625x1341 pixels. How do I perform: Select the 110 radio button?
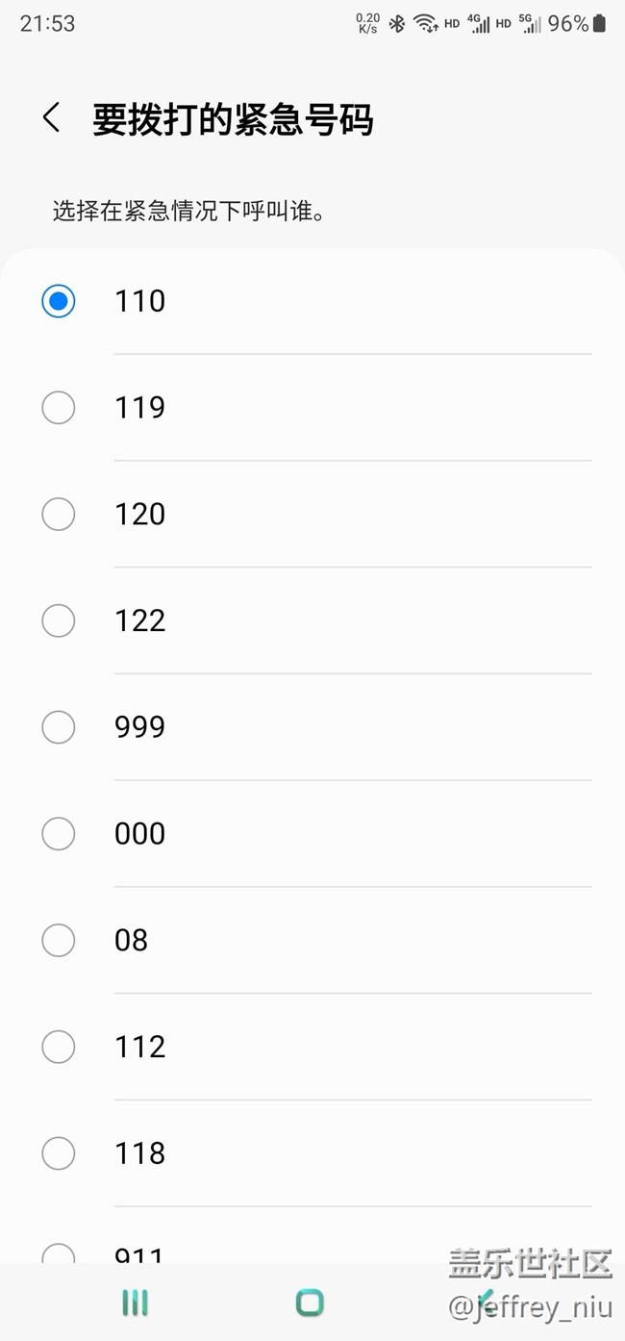(59, 301)
